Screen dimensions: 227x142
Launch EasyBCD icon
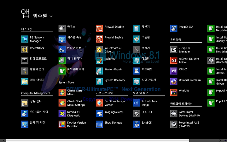(137, 124)
